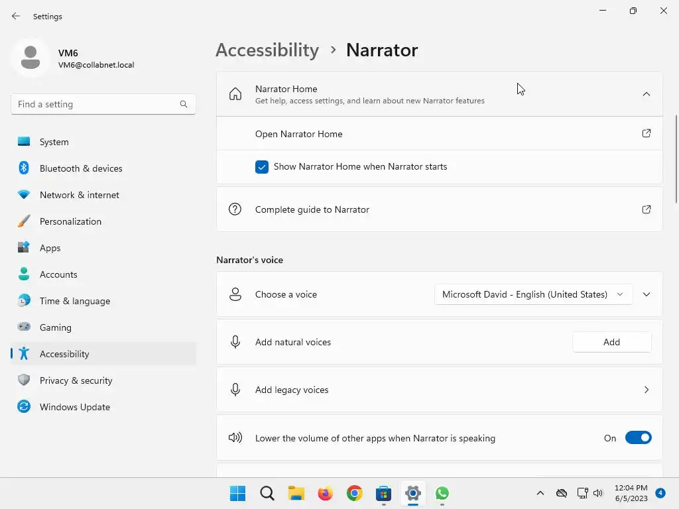Image resolution: width=679 pixels, height=509 pixels.
Task: Navigate to Accessibility breadcrumb link
Action: tap(267, 50)
